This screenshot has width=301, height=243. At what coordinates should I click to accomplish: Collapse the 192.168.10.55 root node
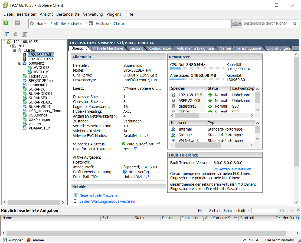4,42
